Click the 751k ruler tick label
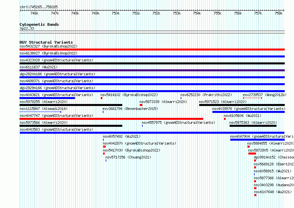This screenshot has width=294, height=208. pos(136,13)
